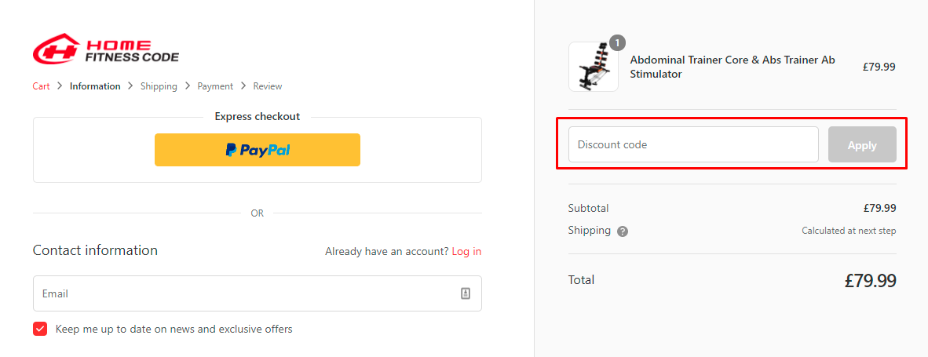This screenshot has height=357, width=928.
Task: Return to Cart via breadcrumb link
Action: 42,86
